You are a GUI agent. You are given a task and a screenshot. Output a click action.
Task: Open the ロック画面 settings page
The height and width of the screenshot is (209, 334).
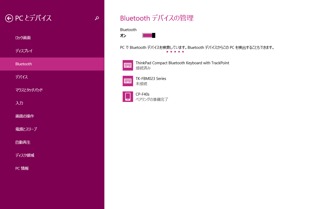coord(52,38)
